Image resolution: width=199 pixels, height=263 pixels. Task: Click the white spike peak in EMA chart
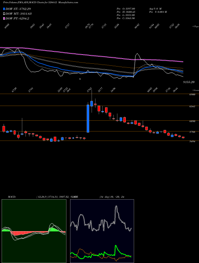137,54
